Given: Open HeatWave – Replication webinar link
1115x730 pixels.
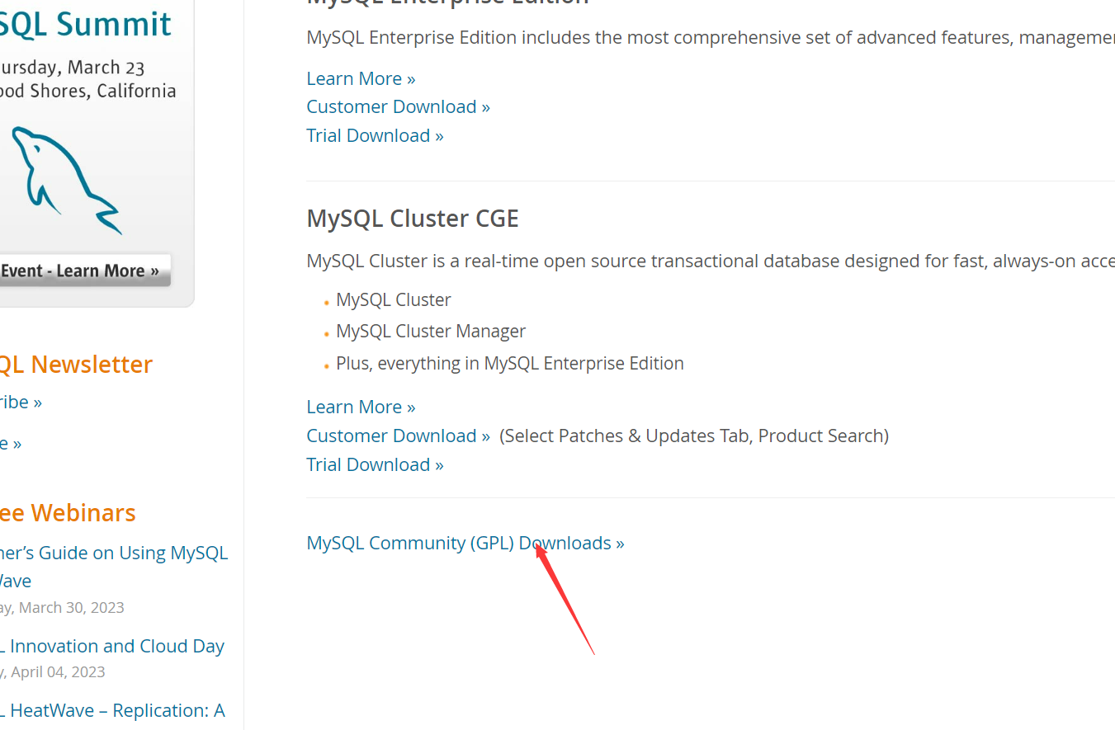Looking at the screenshot, I should pos(112,710).
